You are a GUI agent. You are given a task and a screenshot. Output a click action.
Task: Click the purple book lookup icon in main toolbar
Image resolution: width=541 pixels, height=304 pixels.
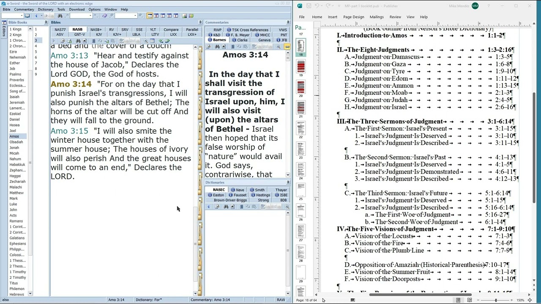pos(104,16)
